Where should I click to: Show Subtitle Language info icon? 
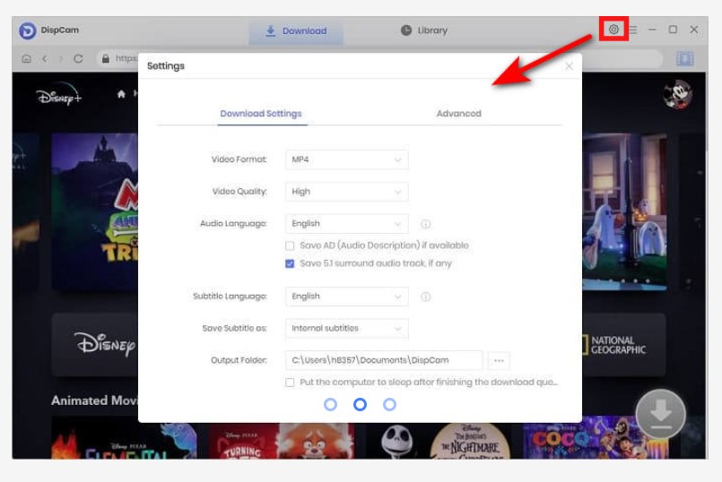point(425,297)
